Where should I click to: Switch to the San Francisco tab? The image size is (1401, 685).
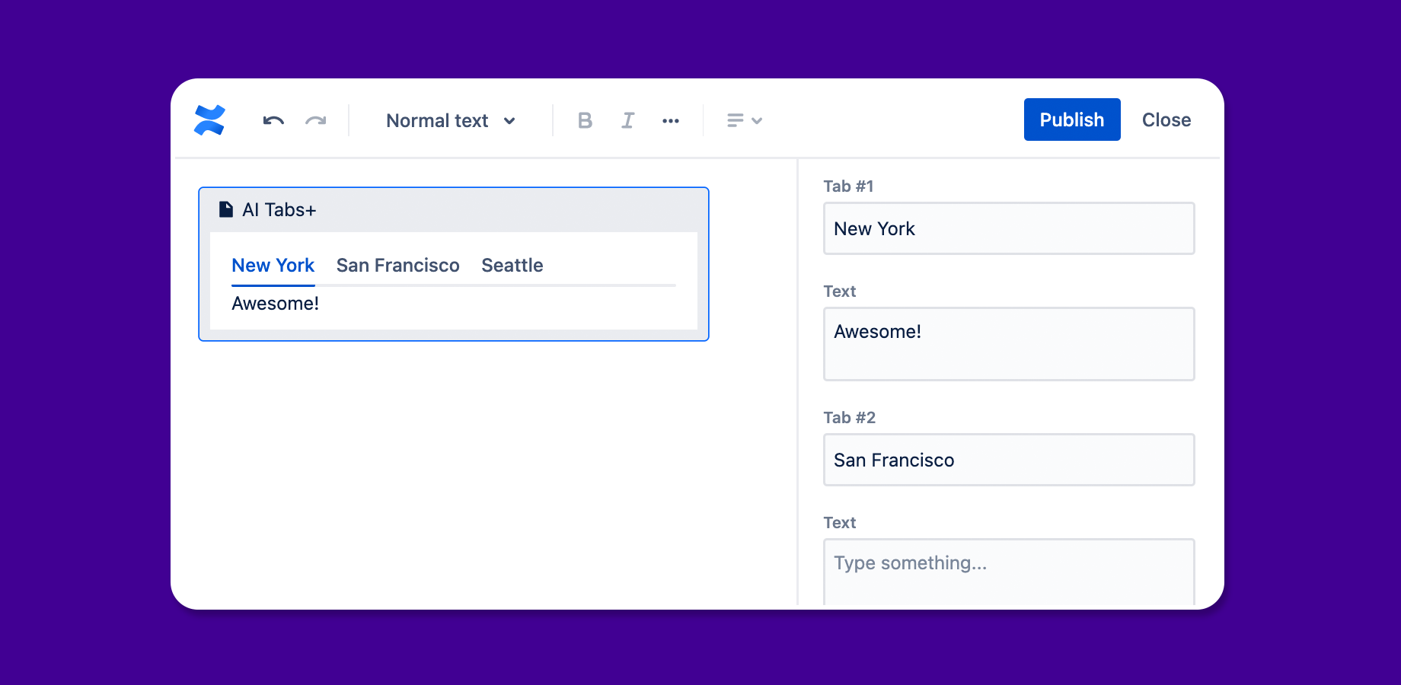tap(397, 265)
